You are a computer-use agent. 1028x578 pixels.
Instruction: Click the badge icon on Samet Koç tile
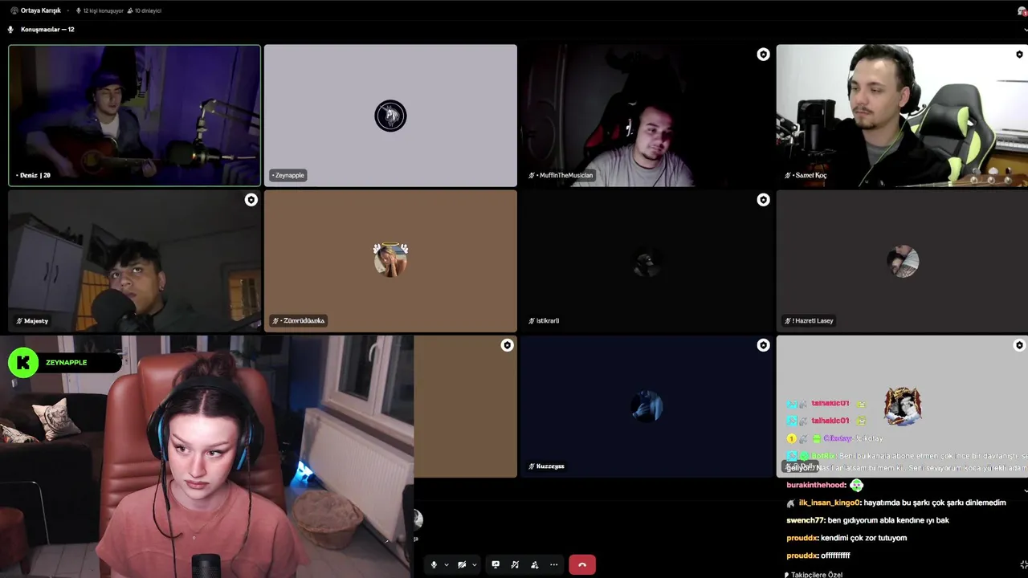click(1019, 55)
